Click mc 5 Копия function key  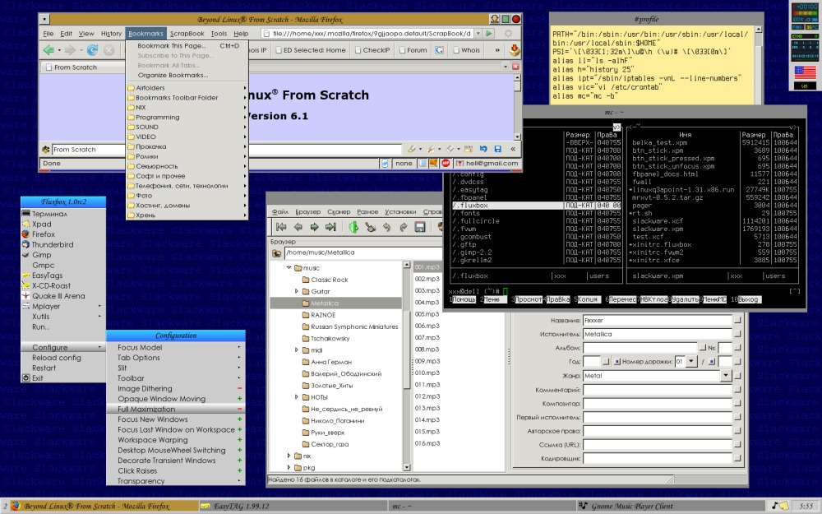click(587, 299)
